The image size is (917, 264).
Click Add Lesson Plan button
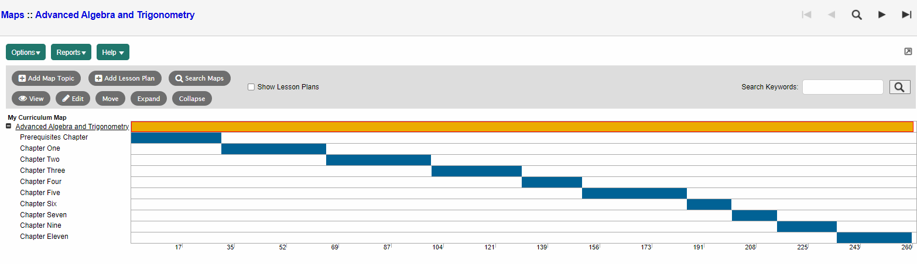[125, 78]
